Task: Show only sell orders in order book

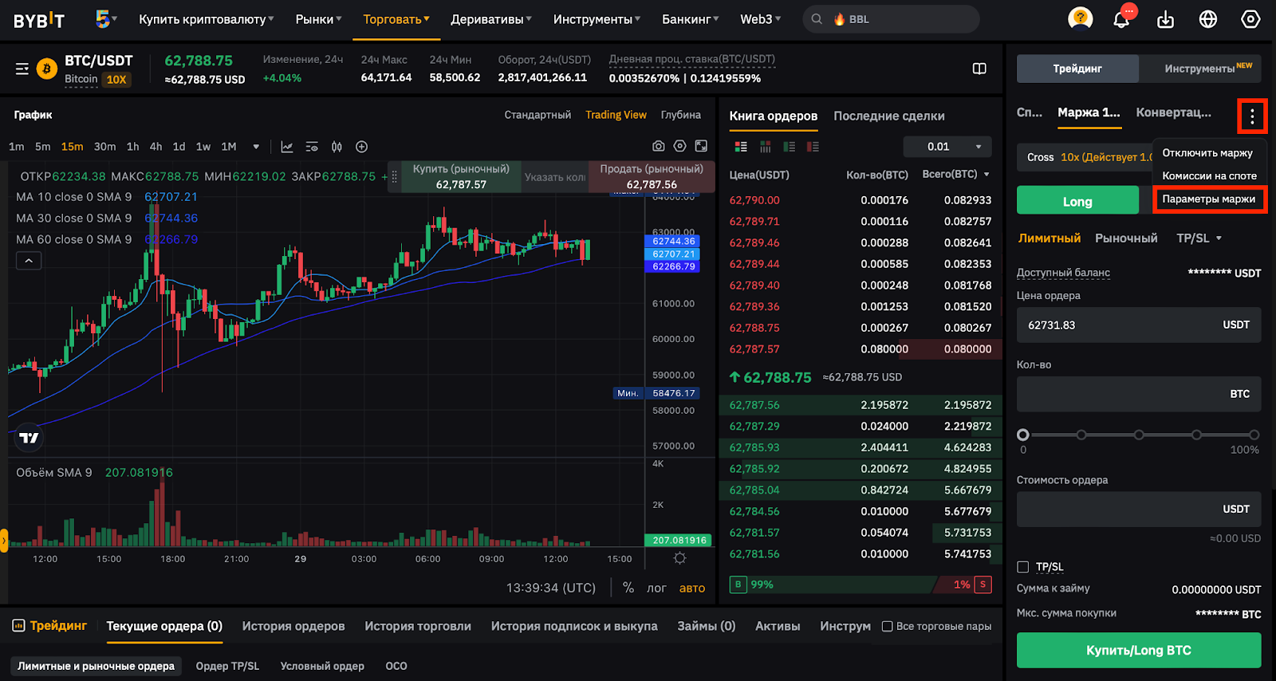Action: [x=813, y=147]
